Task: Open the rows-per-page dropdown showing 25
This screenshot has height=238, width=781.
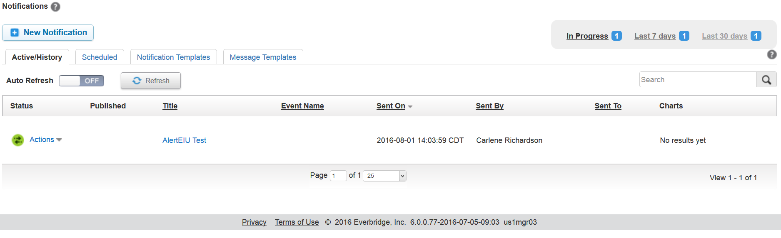Action: point(384,176)
